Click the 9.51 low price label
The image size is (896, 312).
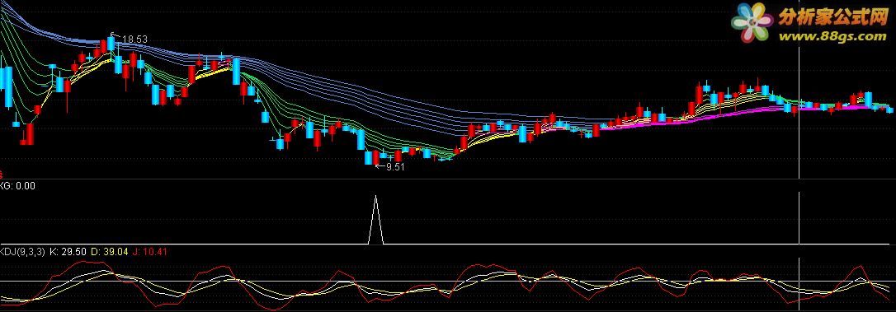(395, 166)
